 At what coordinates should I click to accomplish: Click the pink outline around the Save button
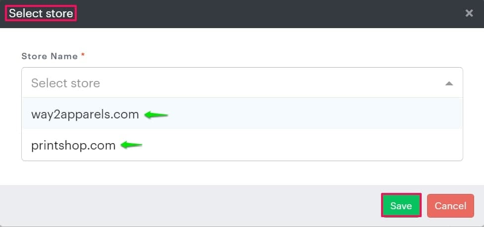coord(382,205)
